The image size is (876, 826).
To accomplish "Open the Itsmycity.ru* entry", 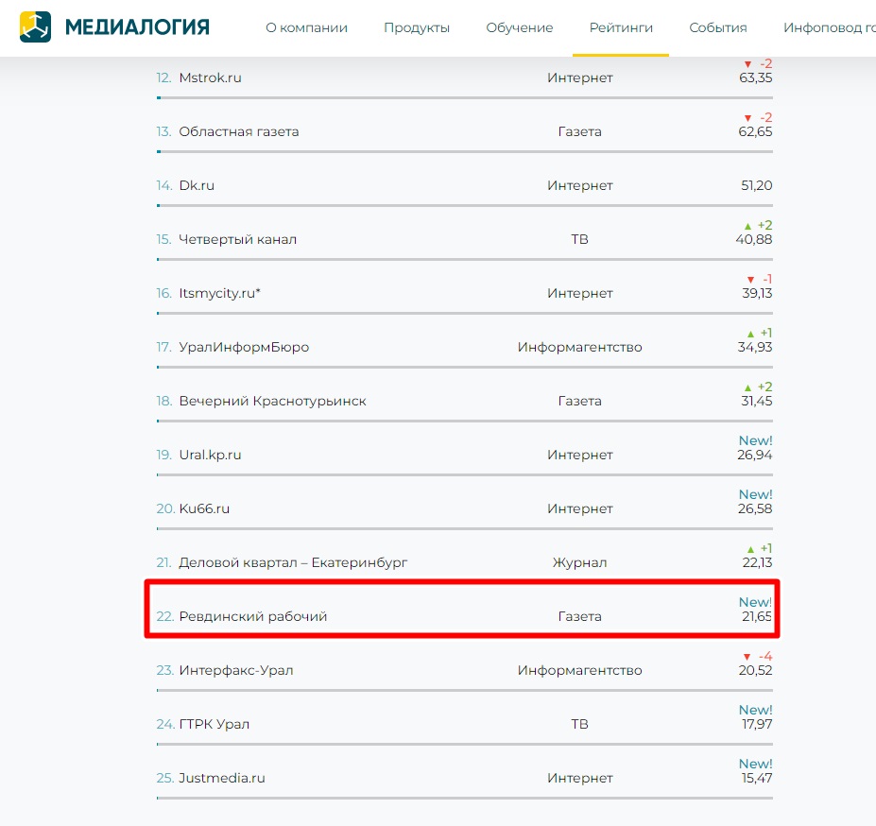I will coord(219,293).
